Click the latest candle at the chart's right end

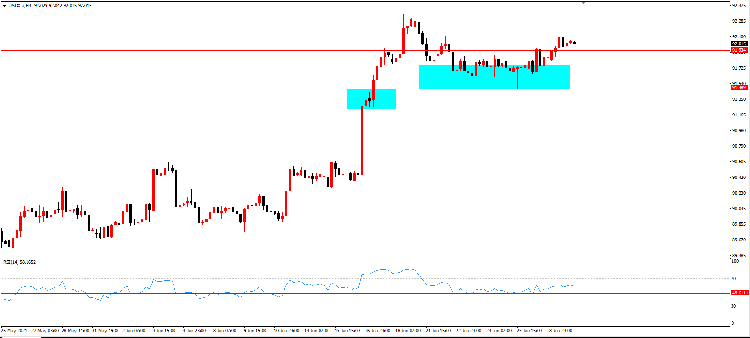[x=575, y=43]
